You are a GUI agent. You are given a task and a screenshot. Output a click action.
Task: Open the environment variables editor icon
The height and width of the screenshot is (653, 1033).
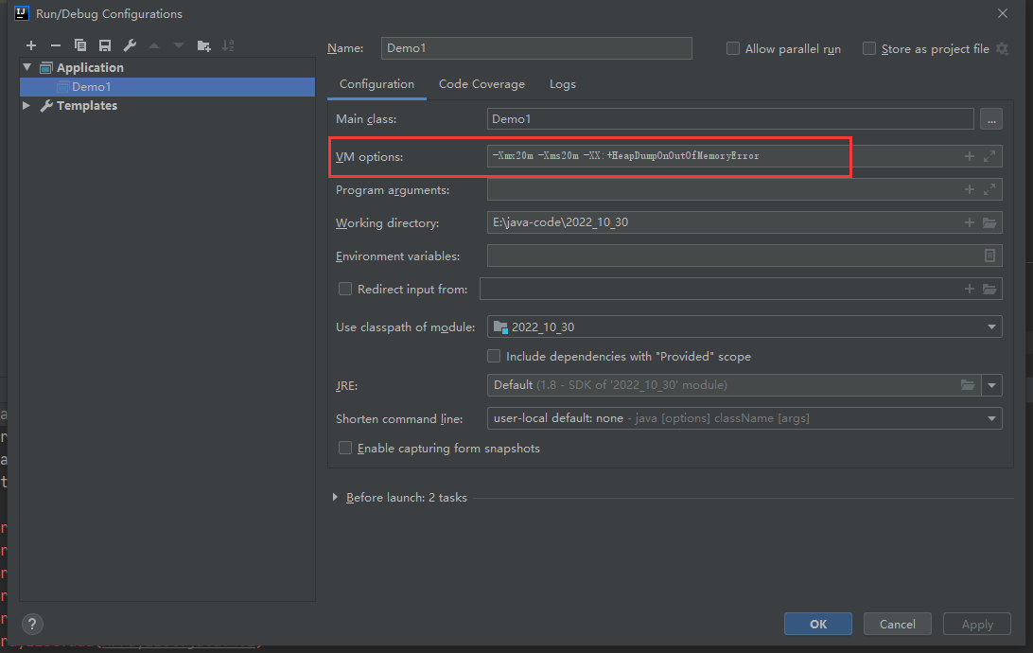click(x=989, y=256)
